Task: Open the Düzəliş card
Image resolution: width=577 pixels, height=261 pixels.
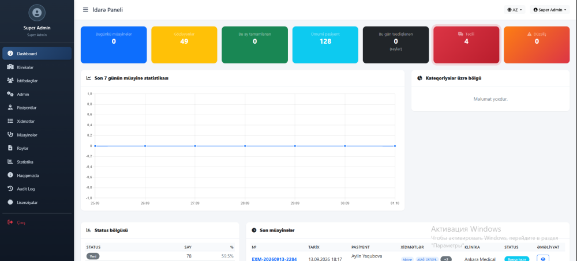Action: [x=537, y=45]
